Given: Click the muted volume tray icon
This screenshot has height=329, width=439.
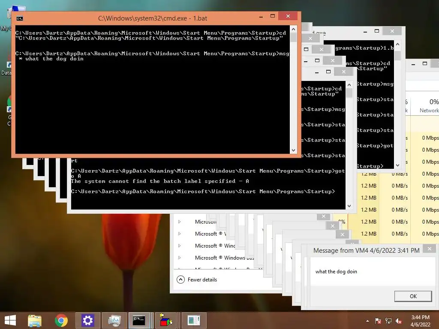Looking at the screenshot, I should (399, 321).
